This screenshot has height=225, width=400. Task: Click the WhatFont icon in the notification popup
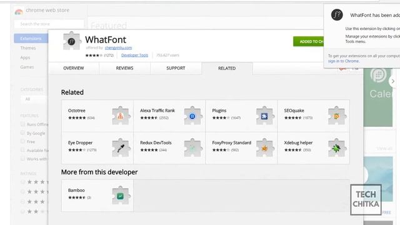337,15
